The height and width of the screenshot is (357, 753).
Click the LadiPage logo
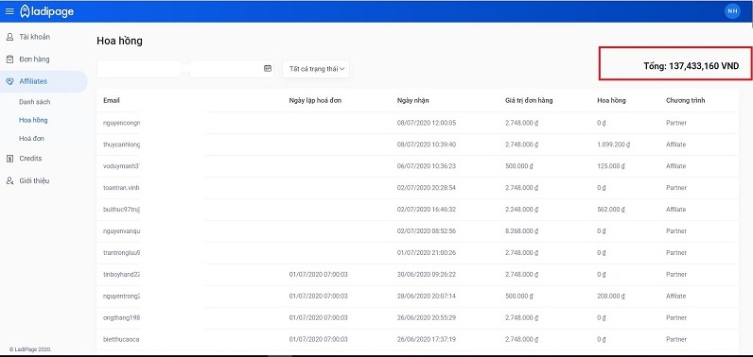click(47, 11)
